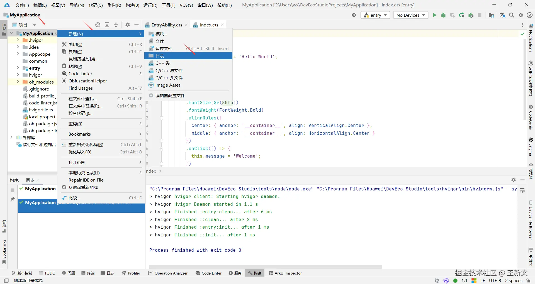Open the entry module dropdown
Image resolution: width=535 pixels, height=284 pixels.
click(x=375, y=15)
